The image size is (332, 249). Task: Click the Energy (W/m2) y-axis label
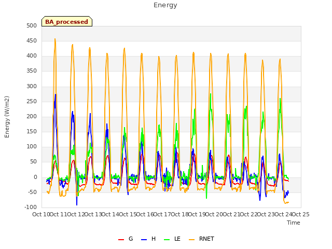7,117
